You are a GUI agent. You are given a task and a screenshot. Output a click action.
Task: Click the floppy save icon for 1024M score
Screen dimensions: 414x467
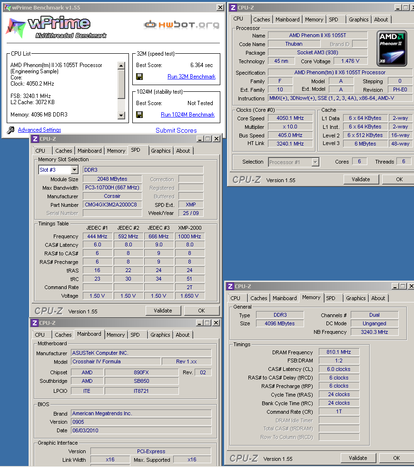(139, 114)
